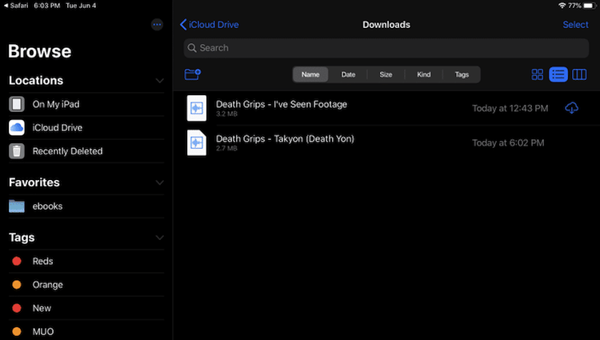Click the Downloads title

point(386,25)
